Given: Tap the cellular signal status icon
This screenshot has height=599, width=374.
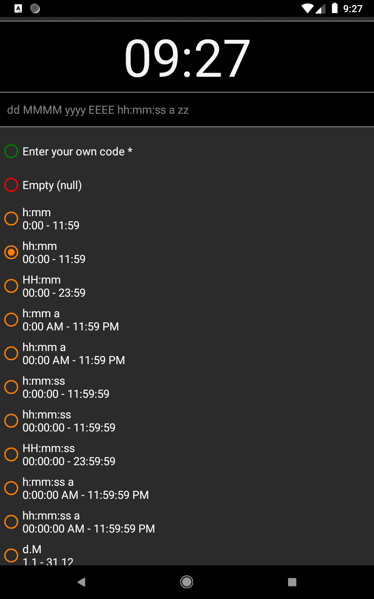Looking at the screenshot, I should coord(321,8).
